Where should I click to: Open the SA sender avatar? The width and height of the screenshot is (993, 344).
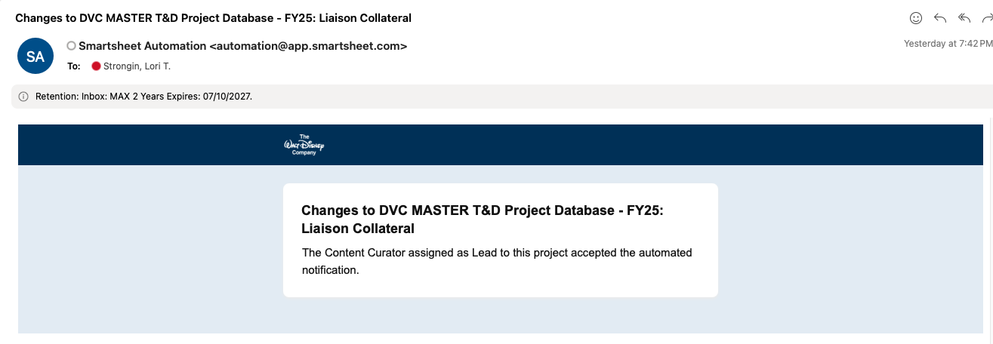pos(35,56)
